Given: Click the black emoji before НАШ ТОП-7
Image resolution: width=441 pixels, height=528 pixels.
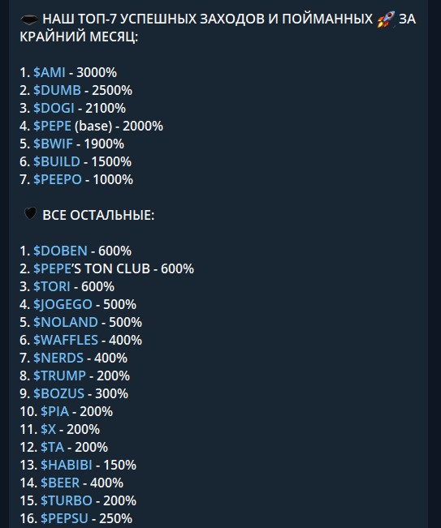Looking at the screenshot, I should tap(29, 19).
